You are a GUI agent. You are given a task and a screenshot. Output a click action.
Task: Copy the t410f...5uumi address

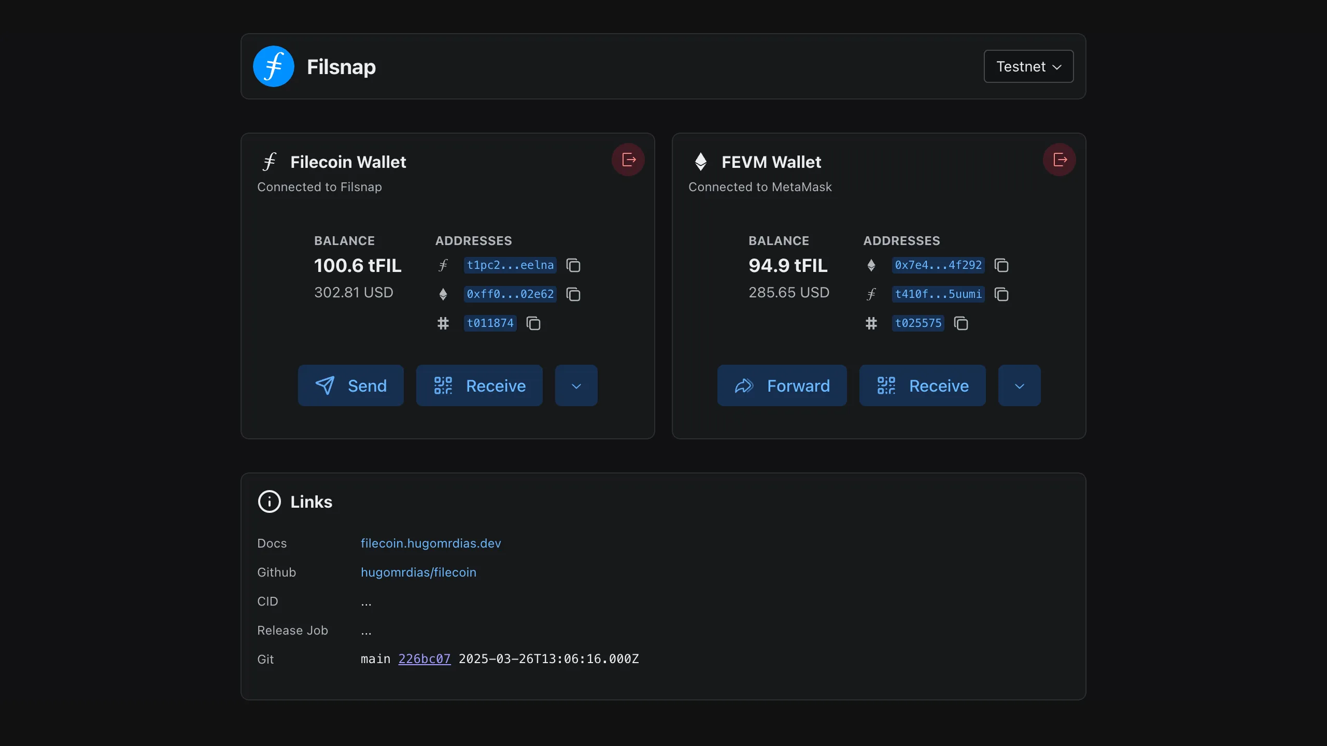1001,294
